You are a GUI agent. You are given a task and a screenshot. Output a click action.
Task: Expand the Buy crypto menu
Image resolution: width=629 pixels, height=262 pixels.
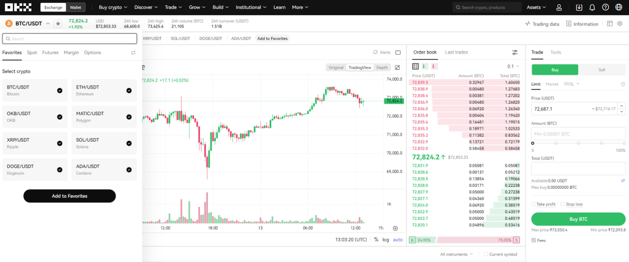(113, 7)
